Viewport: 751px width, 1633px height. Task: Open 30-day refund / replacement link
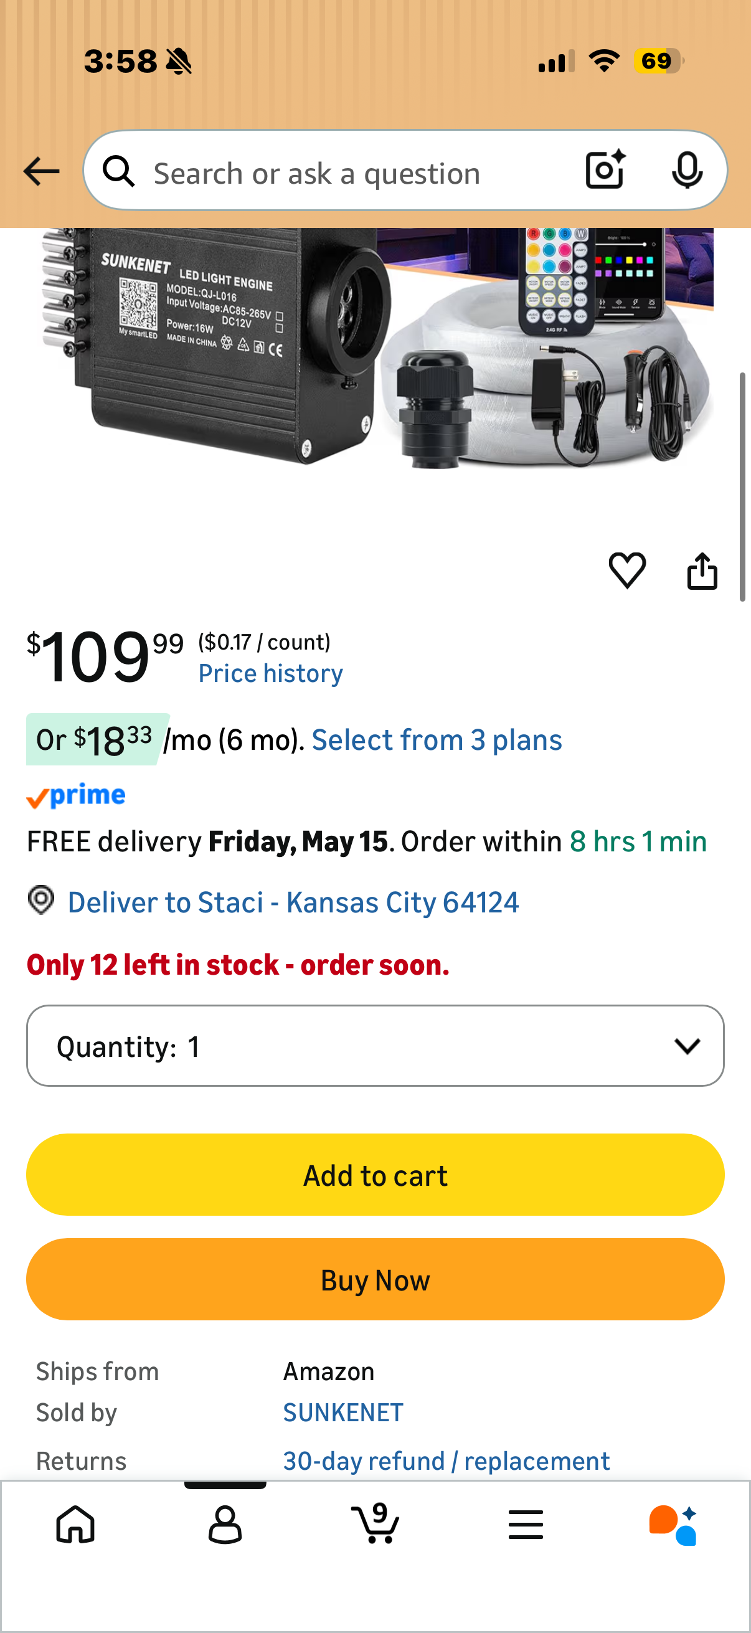[x=446, y=1460]
